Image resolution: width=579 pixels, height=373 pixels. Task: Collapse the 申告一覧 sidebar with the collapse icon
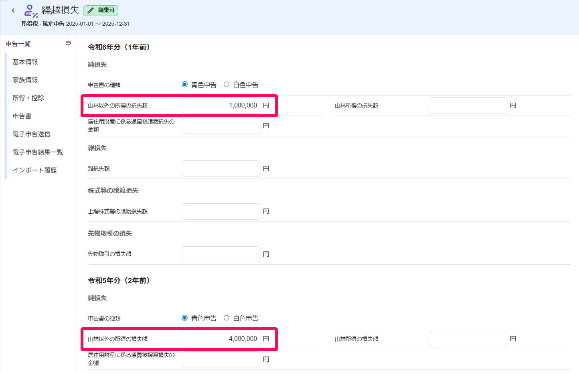[x=69, y=43]
